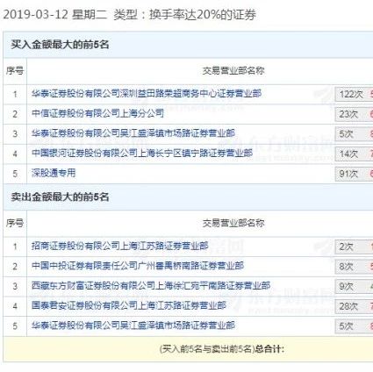
Task: Open 西藏东方财富证券上海徐汇宛平南路 link
Action: pos(151,286)
